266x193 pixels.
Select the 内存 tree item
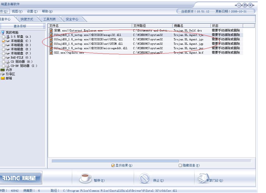click(9, 70)
